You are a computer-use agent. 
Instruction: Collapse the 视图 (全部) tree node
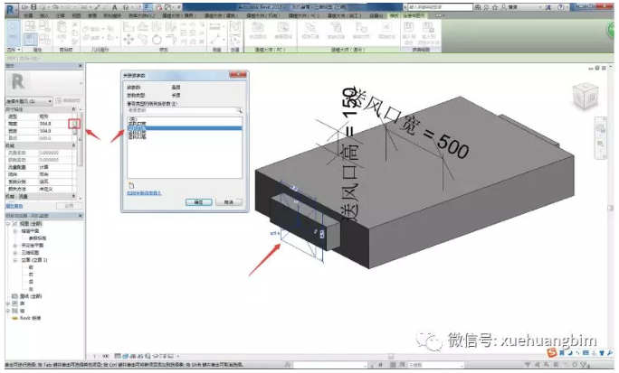click(x=8, y=224)
